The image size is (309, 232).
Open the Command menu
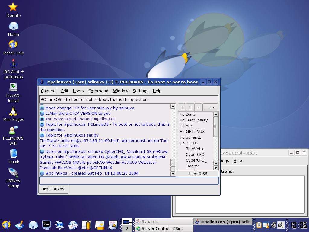tap(98, 91)
